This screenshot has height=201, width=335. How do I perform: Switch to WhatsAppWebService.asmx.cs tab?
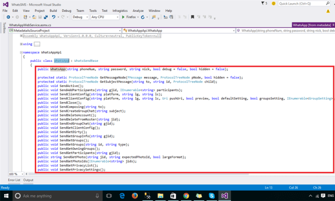tap(30, 25)
